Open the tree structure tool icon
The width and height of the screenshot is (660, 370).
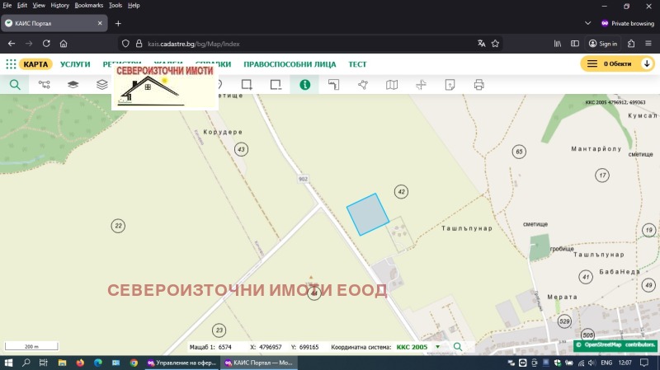pos(45,85)
